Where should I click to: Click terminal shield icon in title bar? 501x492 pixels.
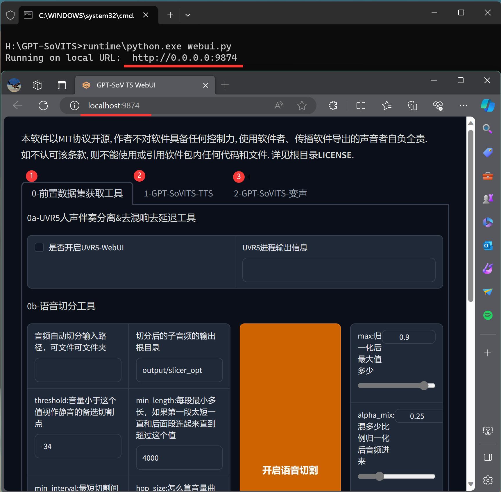(x=10, y=15)
